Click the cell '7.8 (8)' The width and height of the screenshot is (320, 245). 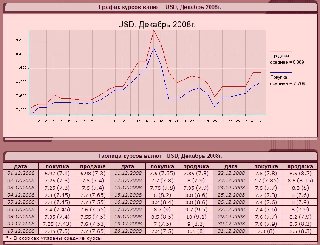tap(266, 231)
